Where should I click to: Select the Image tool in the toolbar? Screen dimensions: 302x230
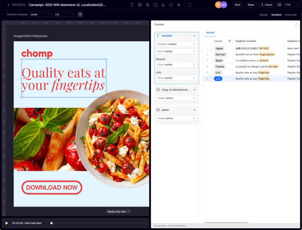click(140, 5)
